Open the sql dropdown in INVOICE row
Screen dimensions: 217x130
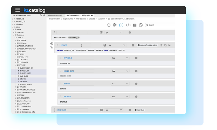point(117,45)
